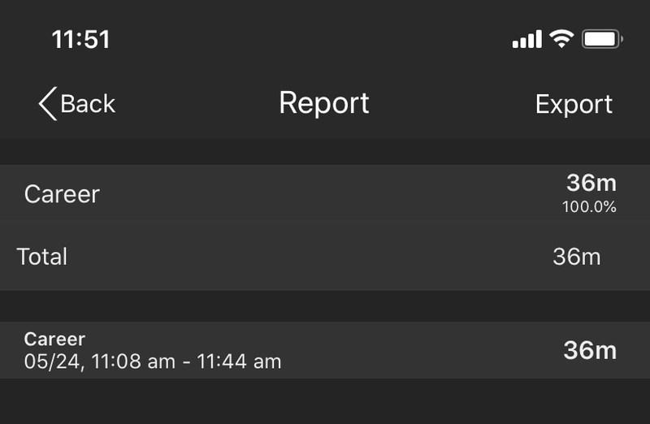650x424 pixels.
Task: Tap the 11:51 clock in status bar
Action: click(80, 40)
